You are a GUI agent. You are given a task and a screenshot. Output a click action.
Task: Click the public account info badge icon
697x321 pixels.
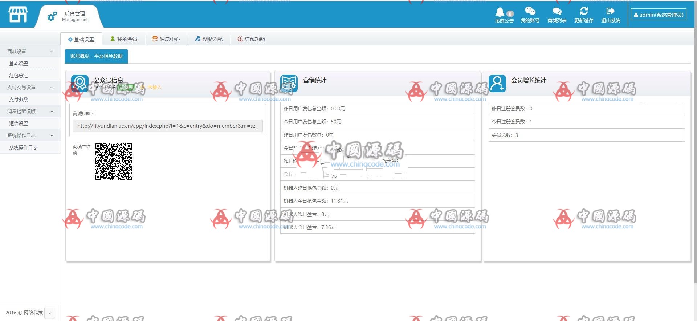click(80, 84)
